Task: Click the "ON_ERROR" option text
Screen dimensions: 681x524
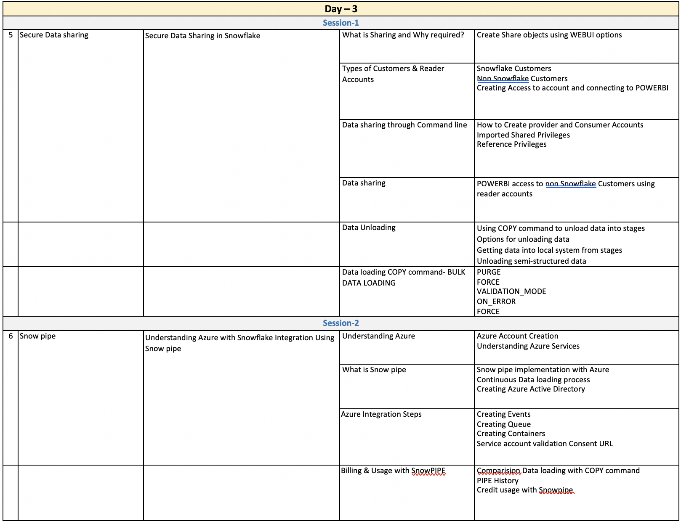Action: click(x=496, y=302)
